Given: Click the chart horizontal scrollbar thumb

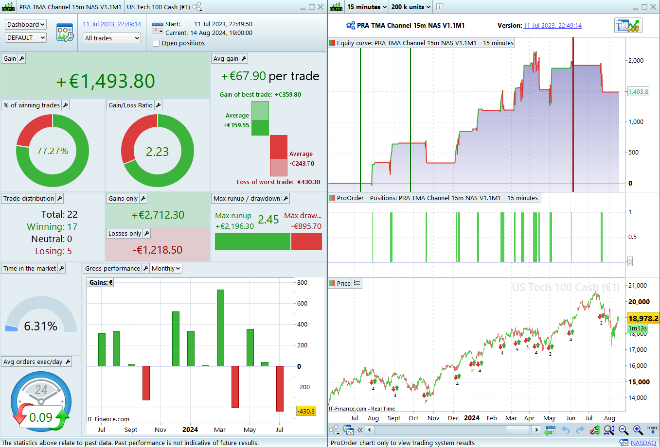Looking at the screenshot, I should coord(517,430).
